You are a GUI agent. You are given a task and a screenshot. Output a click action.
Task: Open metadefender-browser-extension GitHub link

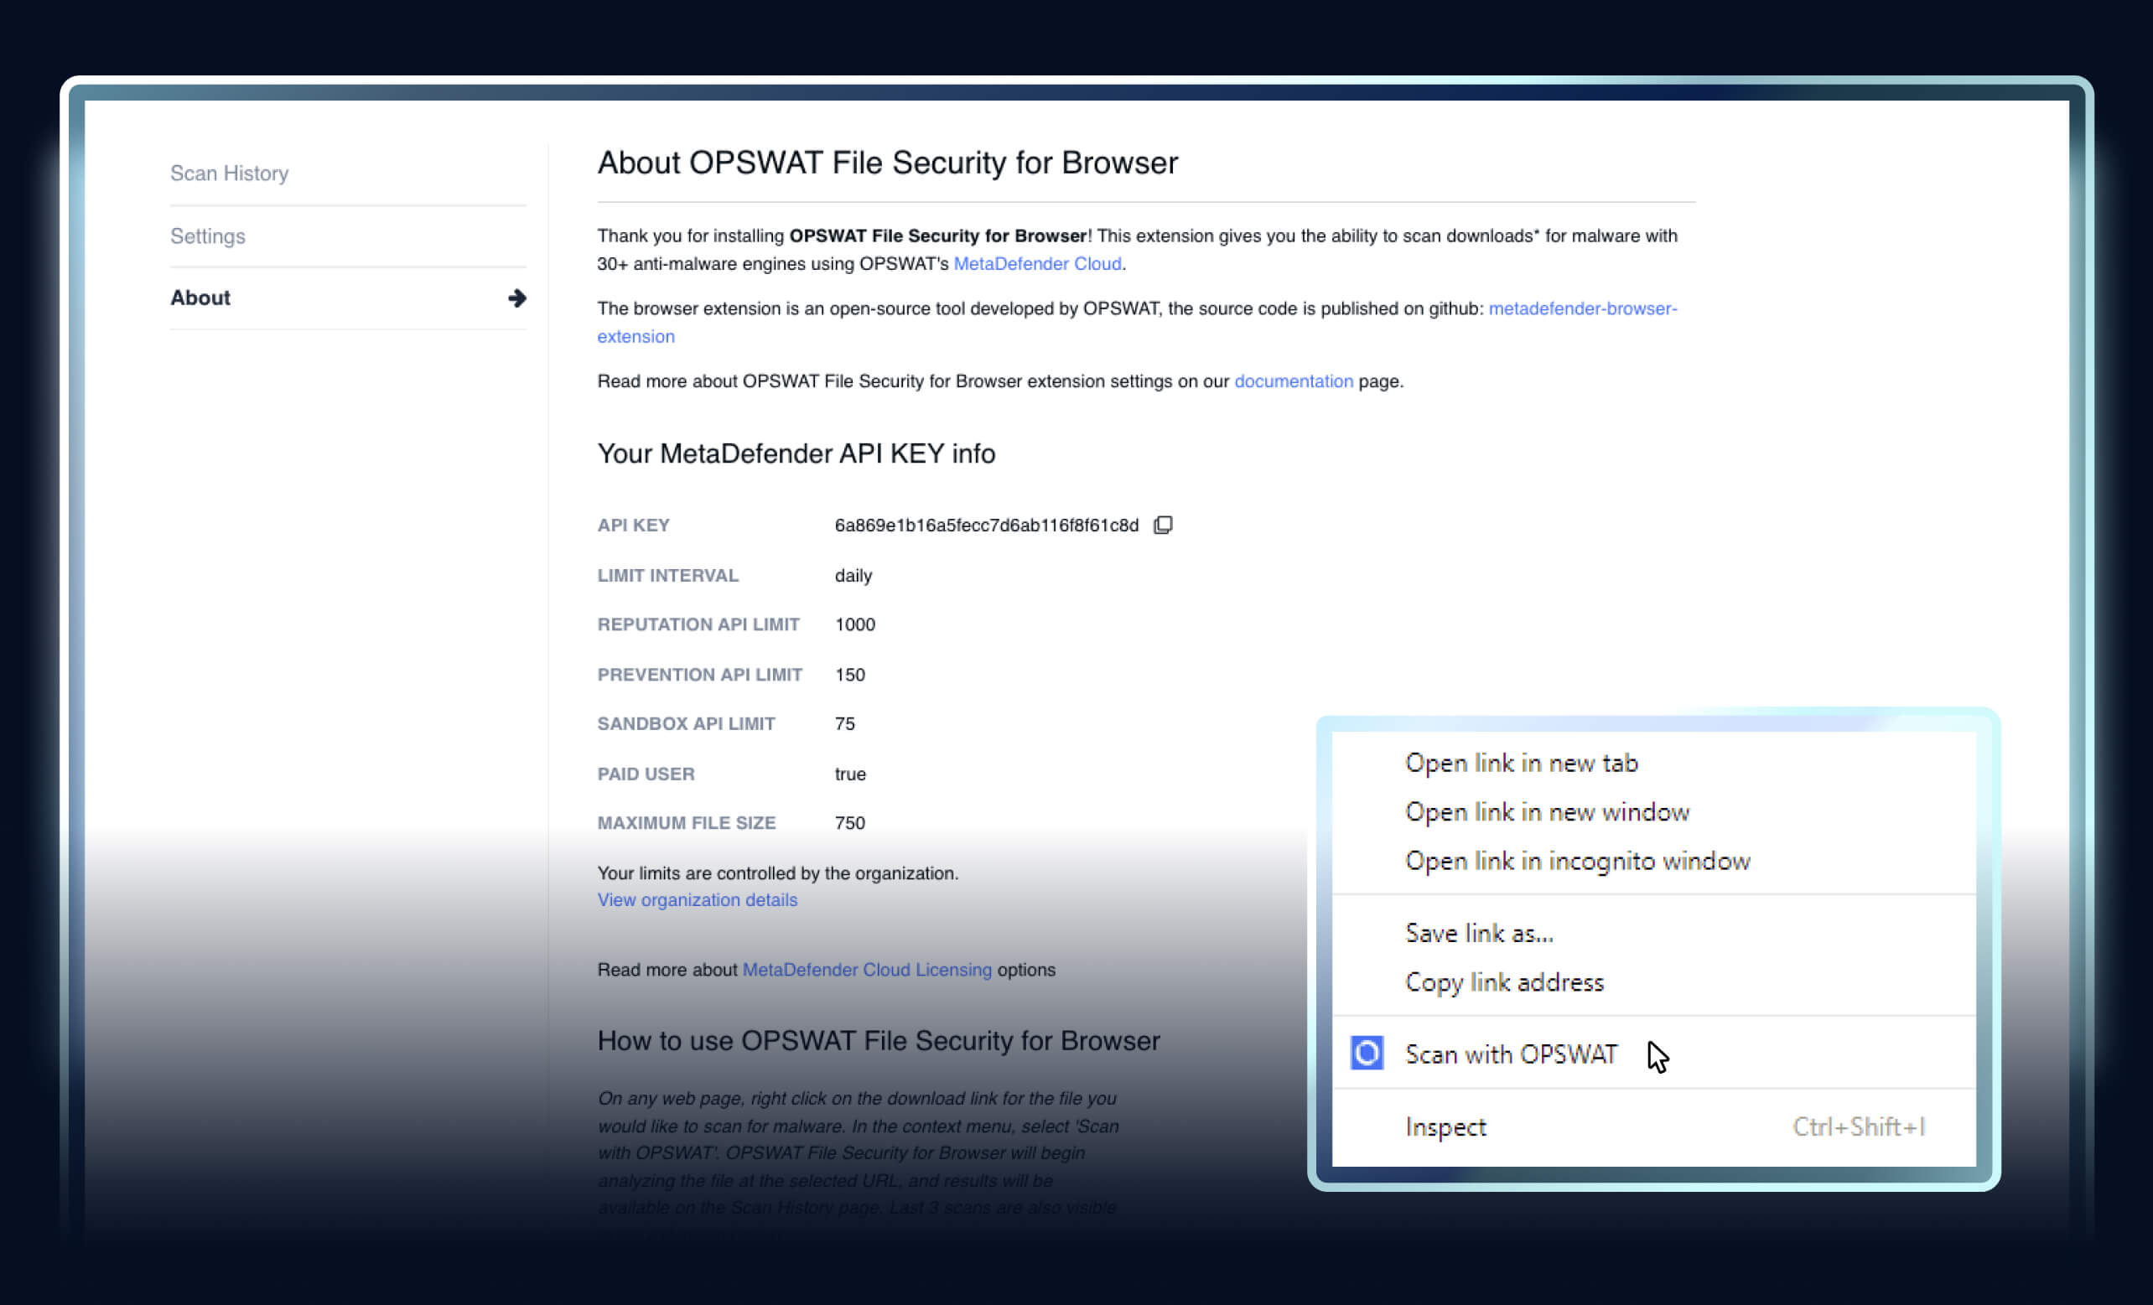pyautogui.click(x=1581, y=308)
